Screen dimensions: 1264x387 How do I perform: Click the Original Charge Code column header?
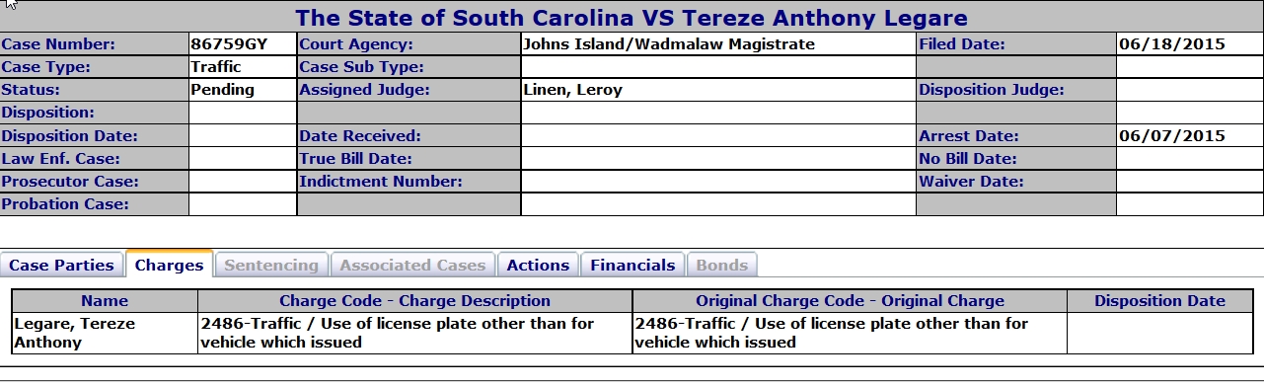tap(850, 301)
